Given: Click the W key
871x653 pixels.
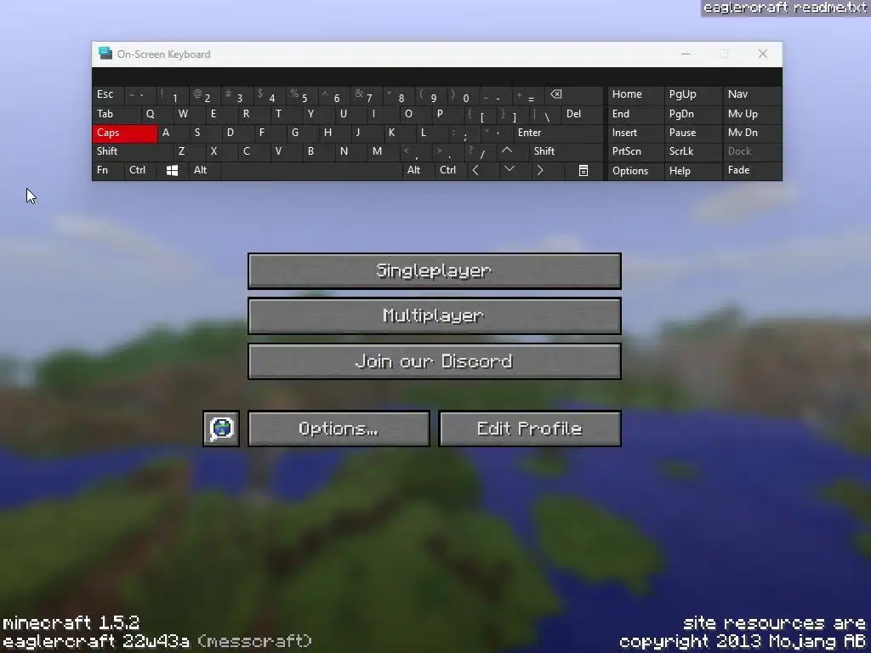Looking at the screenshot, I should [x=190, y=115].
